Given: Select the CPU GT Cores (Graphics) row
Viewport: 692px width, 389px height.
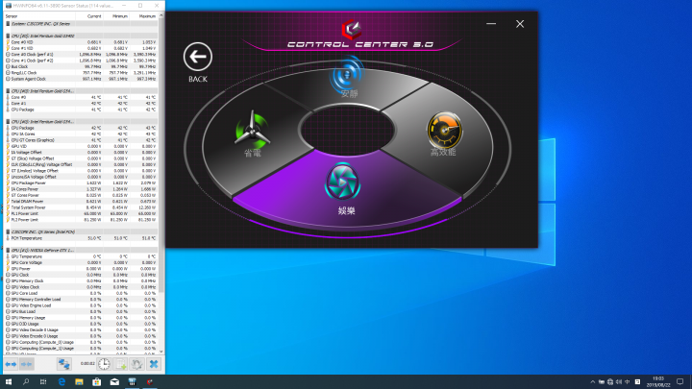Looking at the screenshot, I should [x=81, y=140].
